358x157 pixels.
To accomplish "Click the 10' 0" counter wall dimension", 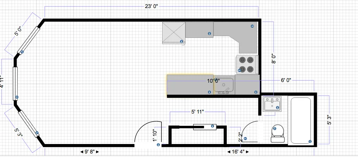I will pos(213,81).
